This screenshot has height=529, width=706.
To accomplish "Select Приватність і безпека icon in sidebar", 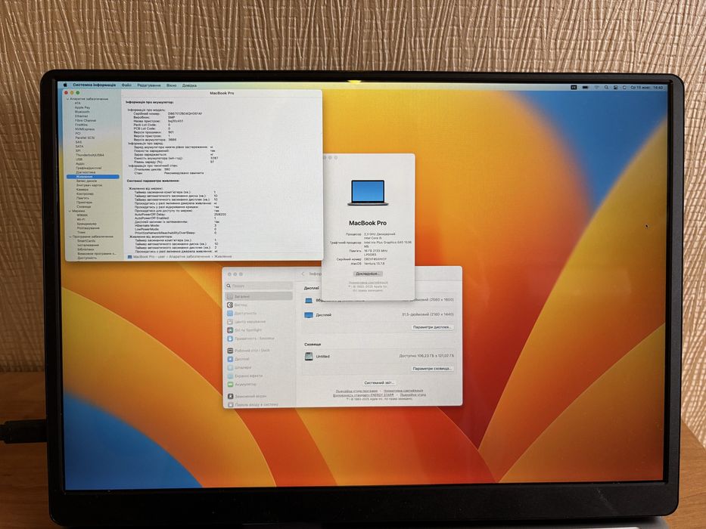I will pos(230,339).
